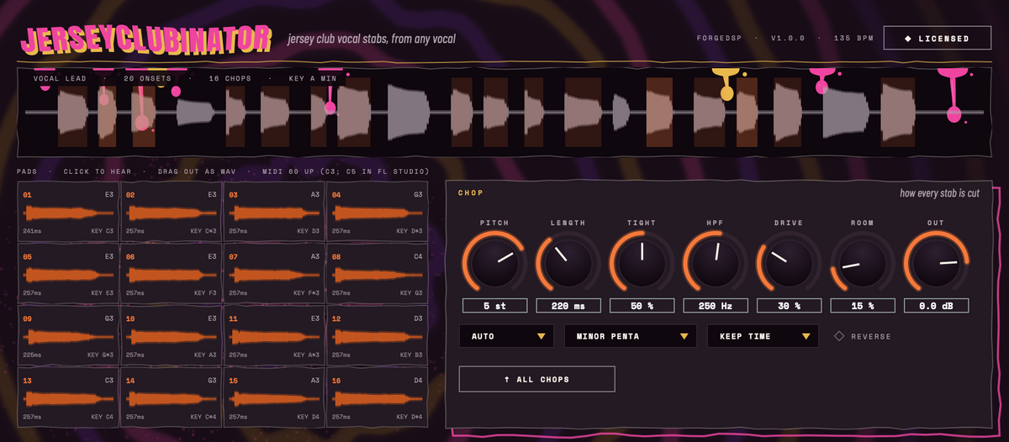Trigger pad 04 with KEY D#3
The height and width of the screenshot is (442, 1009).
coord(377,212)
